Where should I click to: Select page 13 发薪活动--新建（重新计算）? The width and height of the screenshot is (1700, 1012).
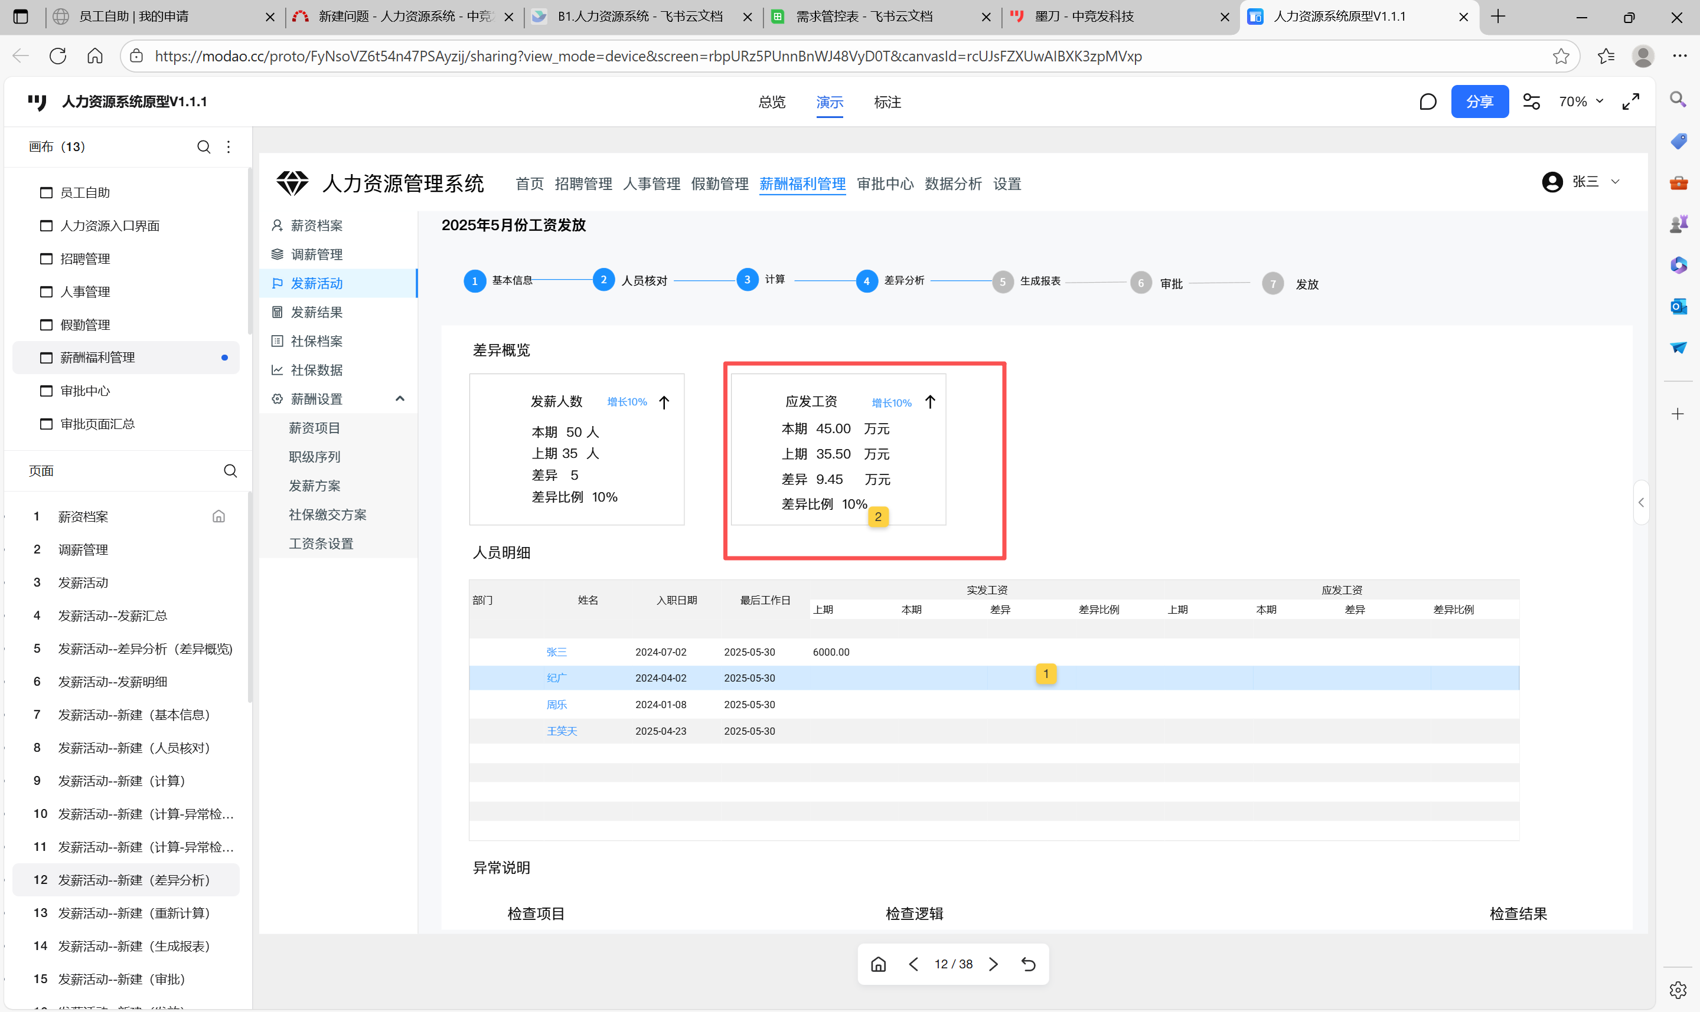(x=133, y=912)
